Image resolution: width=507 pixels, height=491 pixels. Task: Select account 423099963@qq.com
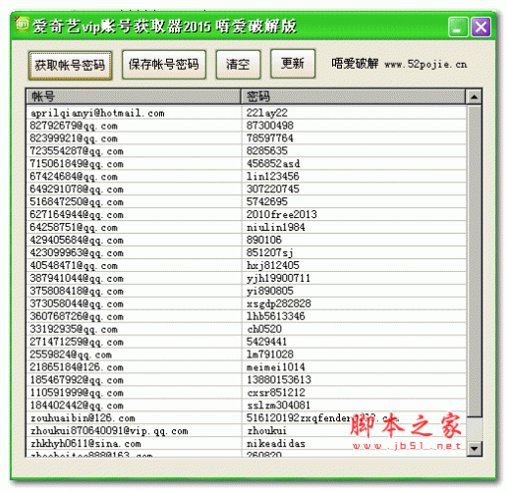coord(77,253)
